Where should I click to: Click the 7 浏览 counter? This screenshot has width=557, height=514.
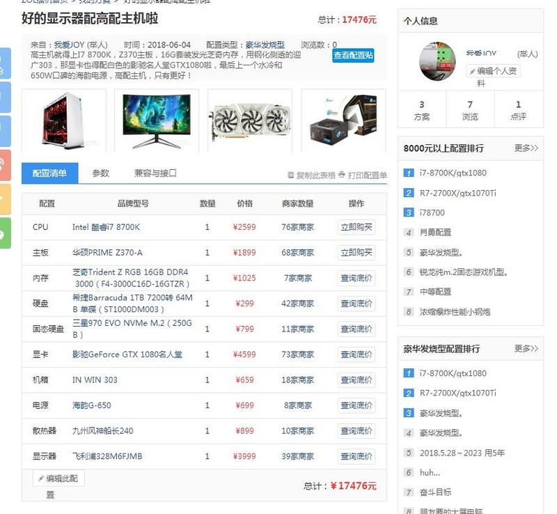(470, 110)
